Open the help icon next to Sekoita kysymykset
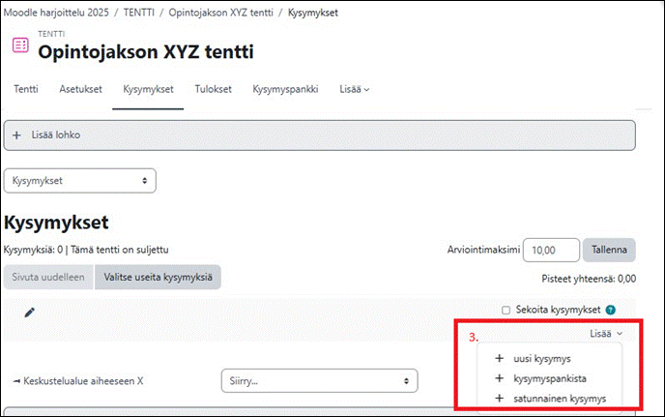Image resolution: width=665 pixels, height=417 pixels. (610, 310)
